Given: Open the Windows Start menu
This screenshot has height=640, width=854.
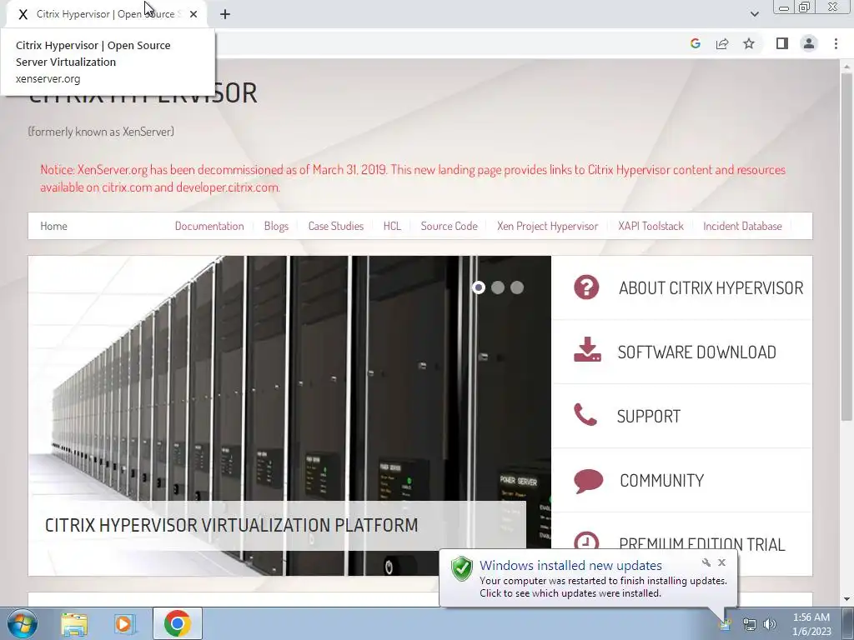Looking at the screenshot, I should pyautogui.click(x=23, y=623).
